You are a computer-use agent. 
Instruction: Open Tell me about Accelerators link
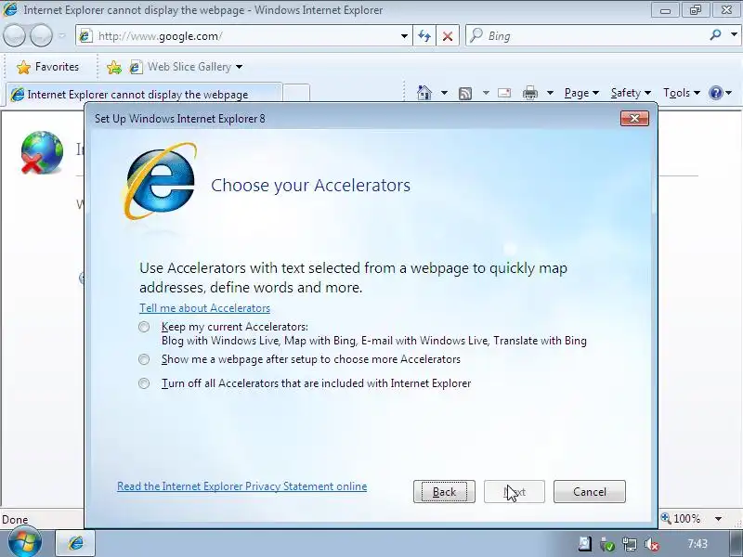204,308
